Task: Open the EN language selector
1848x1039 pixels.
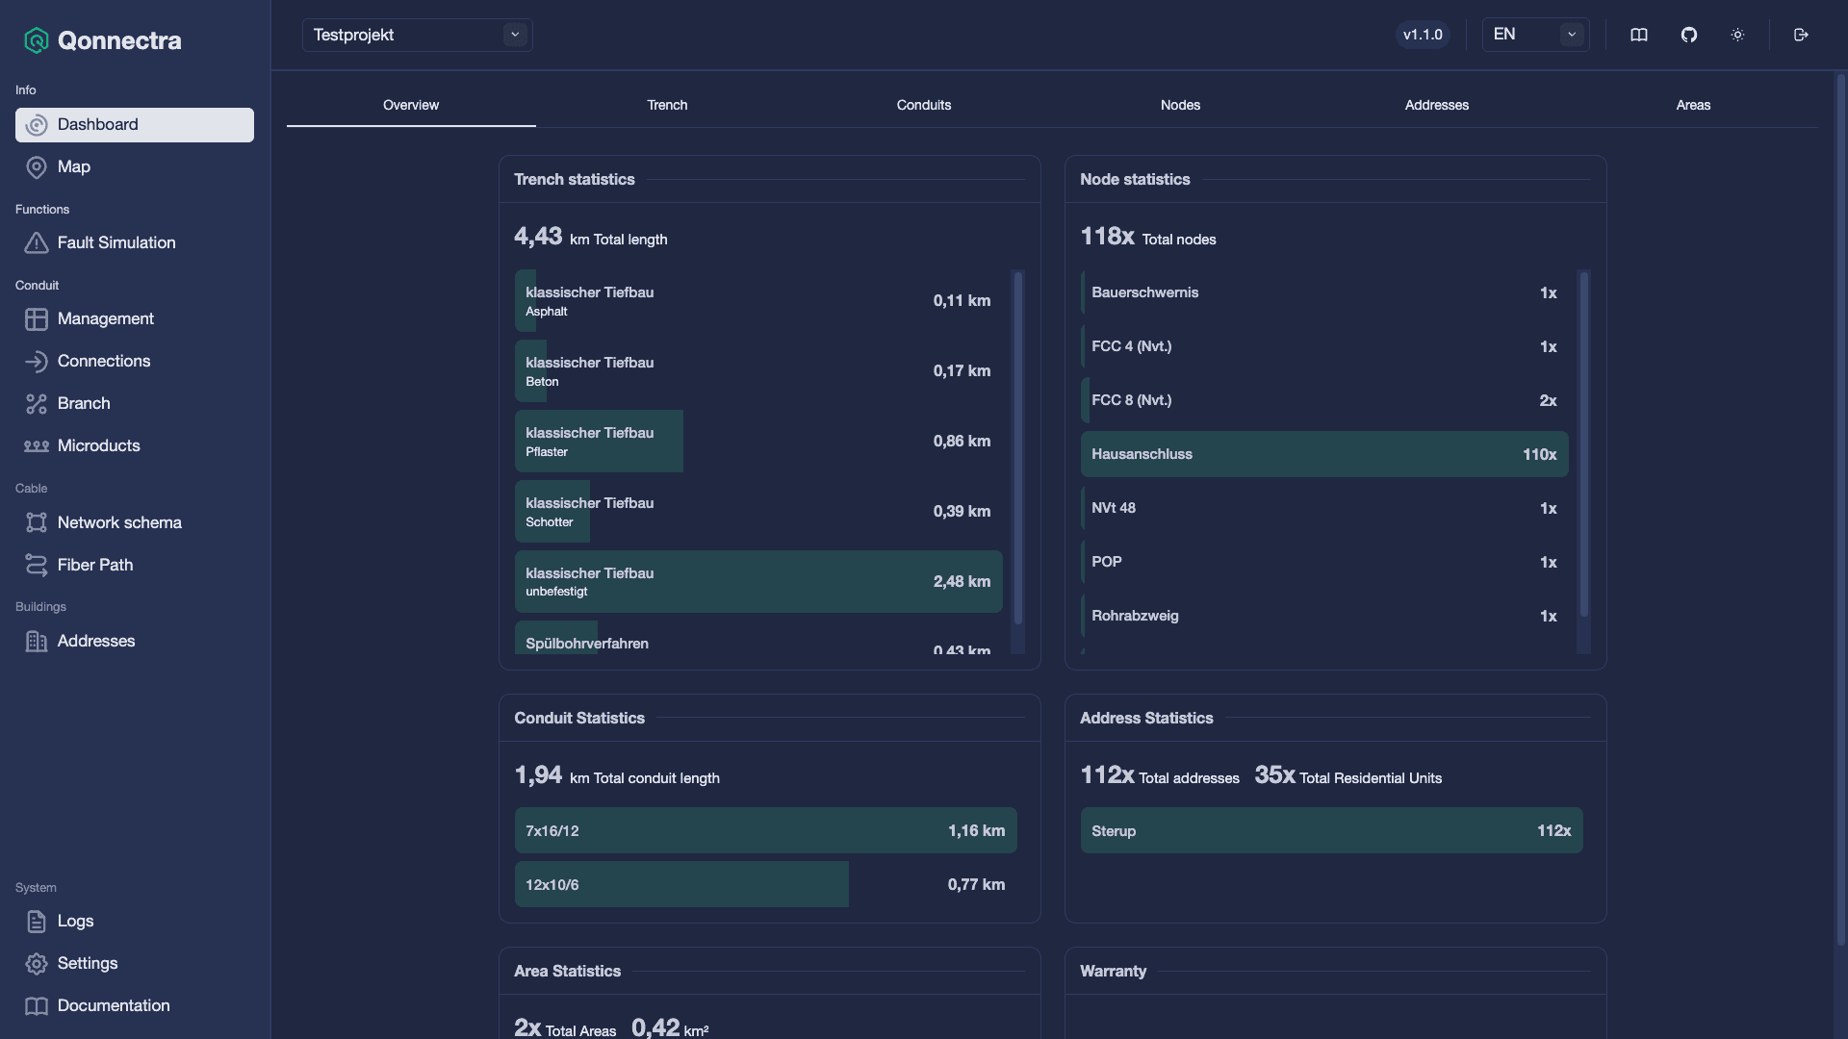Action: [x=1535, y=35]
